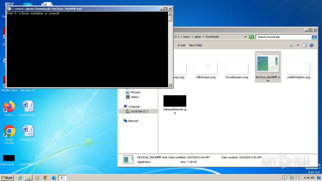The image size is (322, 181).
Task: Click the search magnifier icon in Explorer
Action: coord(314,37)
